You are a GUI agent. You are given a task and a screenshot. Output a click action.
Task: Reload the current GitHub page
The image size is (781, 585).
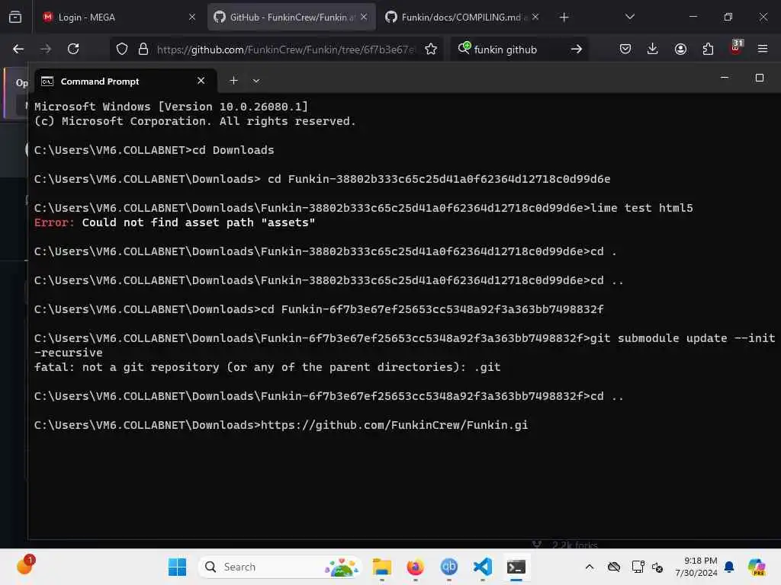73,49
